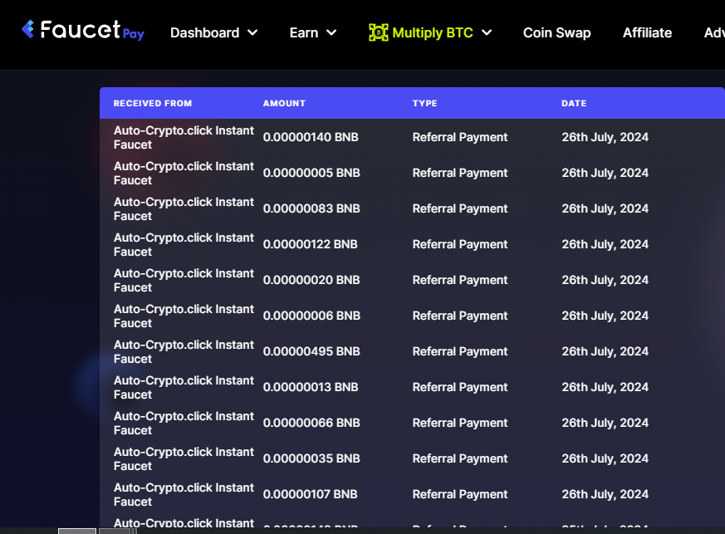
Task: Click the RECEIVED FROM column header
Action: point(153,104)
